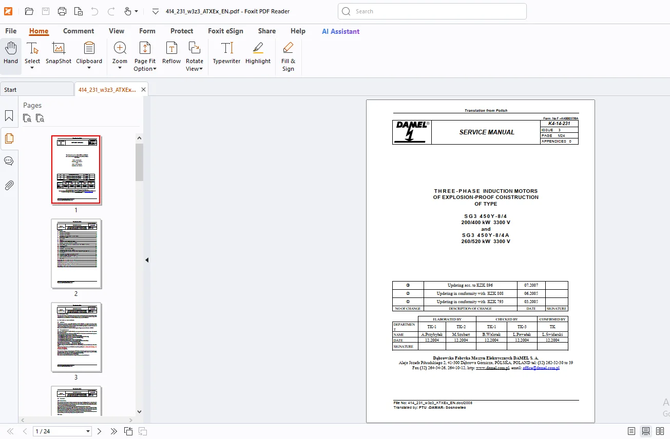Enlarge page thumbnails in Pages panel
This screenshot has width=670, height=439.
[x=28, y=118]
